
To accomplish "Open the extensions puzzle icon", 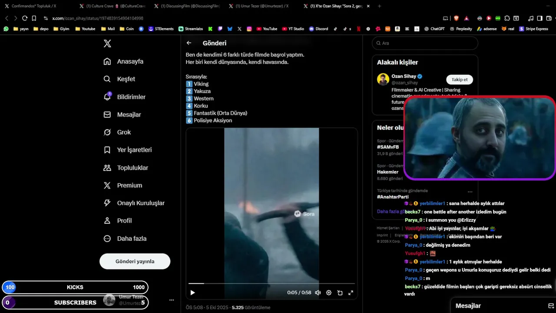I will (x=507, y=18).
